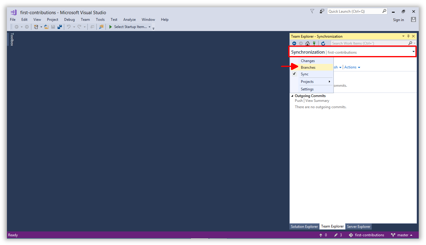The image size is (426, 245).
Task: Open the New Project icon dropdown arrow
Action: [41, 27]
